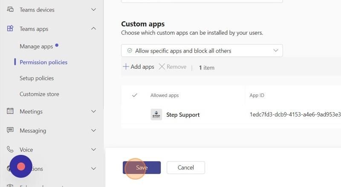Collapse the Teams apps section
The width and height of the screenshot is (341, 187).
93,29
